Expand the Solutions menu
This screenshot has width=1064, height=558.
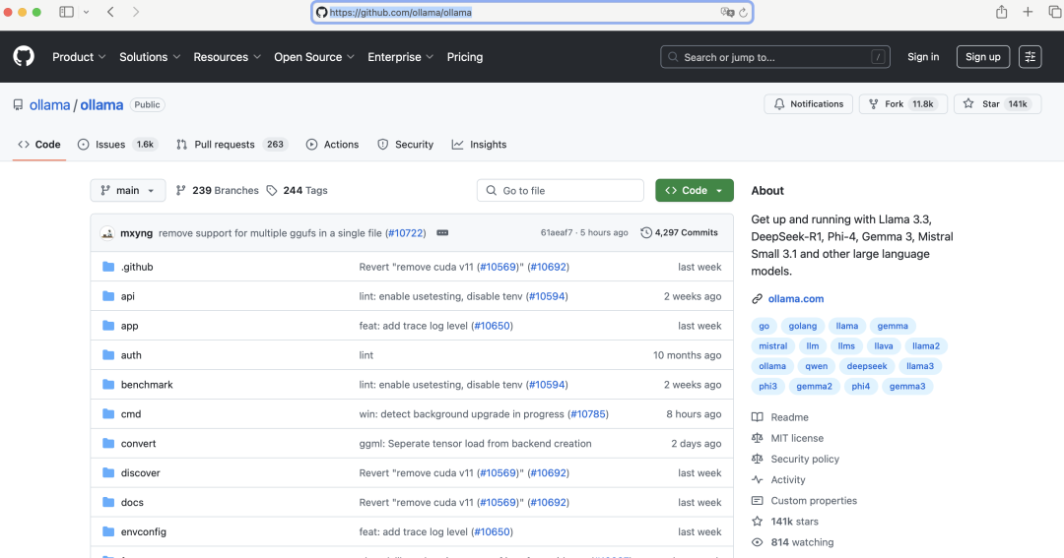point(150,57)
